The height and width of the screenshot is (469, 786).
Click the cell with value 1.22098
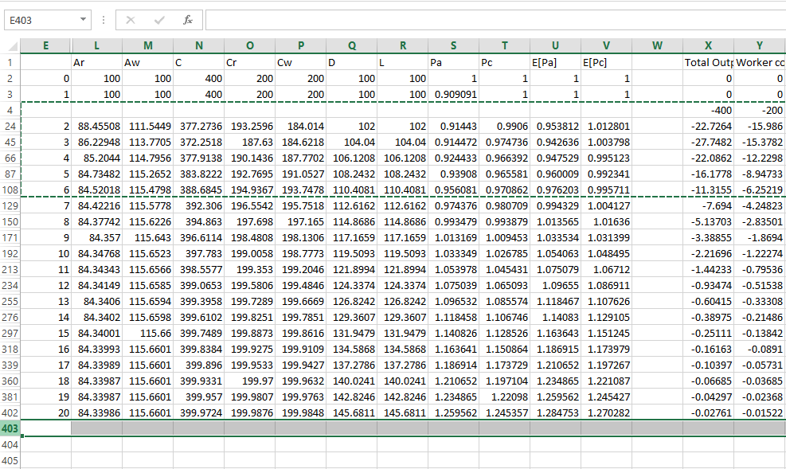click(x=505, y=397)
